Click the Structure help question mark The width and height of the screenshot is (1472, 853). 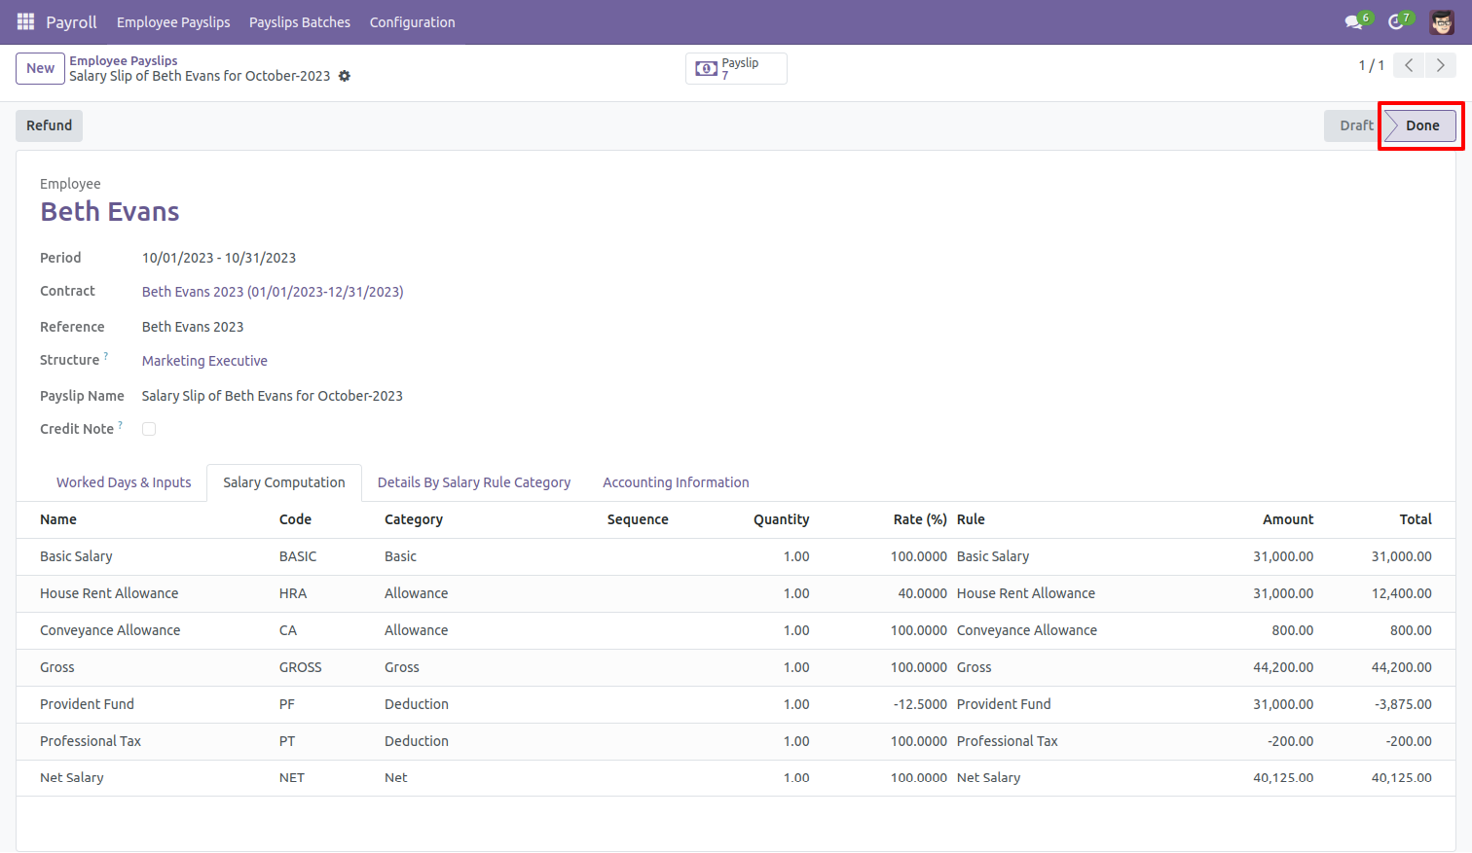pyautogui.click(x=106, y=356)
